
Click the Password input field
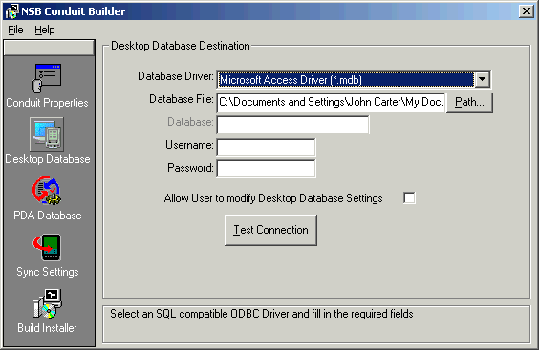point(266,169)
